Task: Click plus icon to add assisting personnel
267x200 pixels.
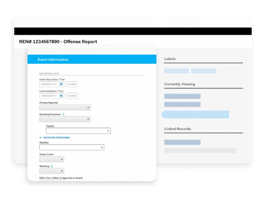Action: (x=40, y=138)
